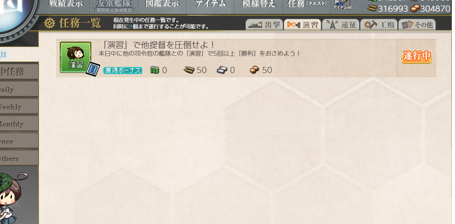Click the gear icon beside 任務一覧
The image size is (455, 224).
click(49, 23)
